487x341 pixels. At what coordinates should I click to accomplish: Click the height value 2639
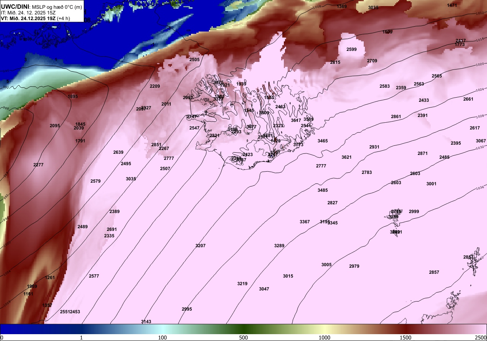pos(118,152)
